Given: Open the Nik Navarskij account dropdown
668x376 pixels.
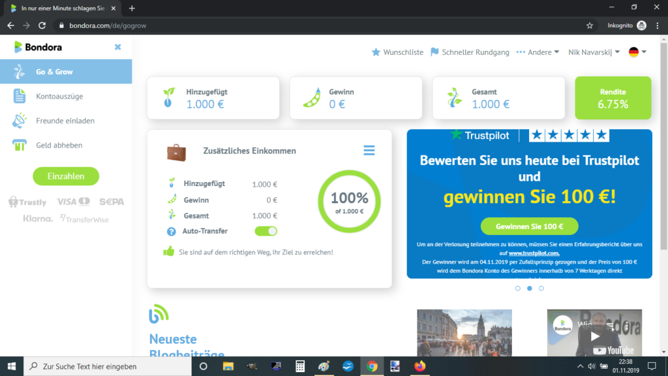Looking at the screenshot, I should (x=594, y=52).
